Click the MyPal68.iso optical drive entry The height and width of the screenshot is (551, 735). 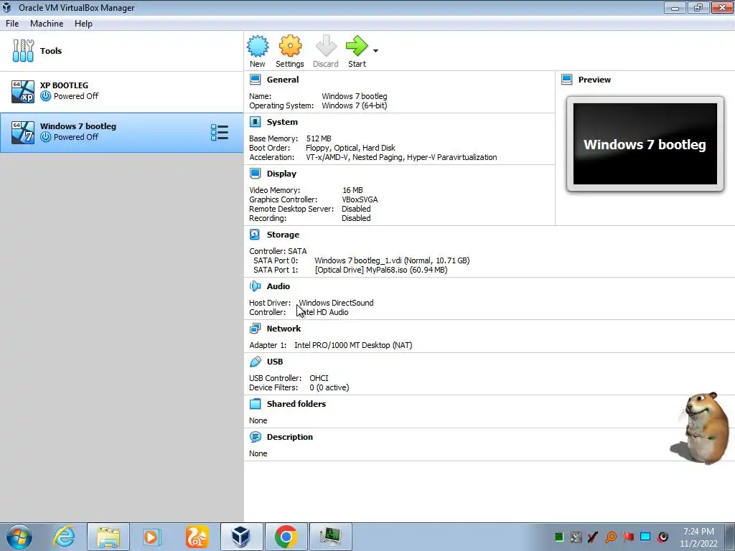click(x=381, y=270)
